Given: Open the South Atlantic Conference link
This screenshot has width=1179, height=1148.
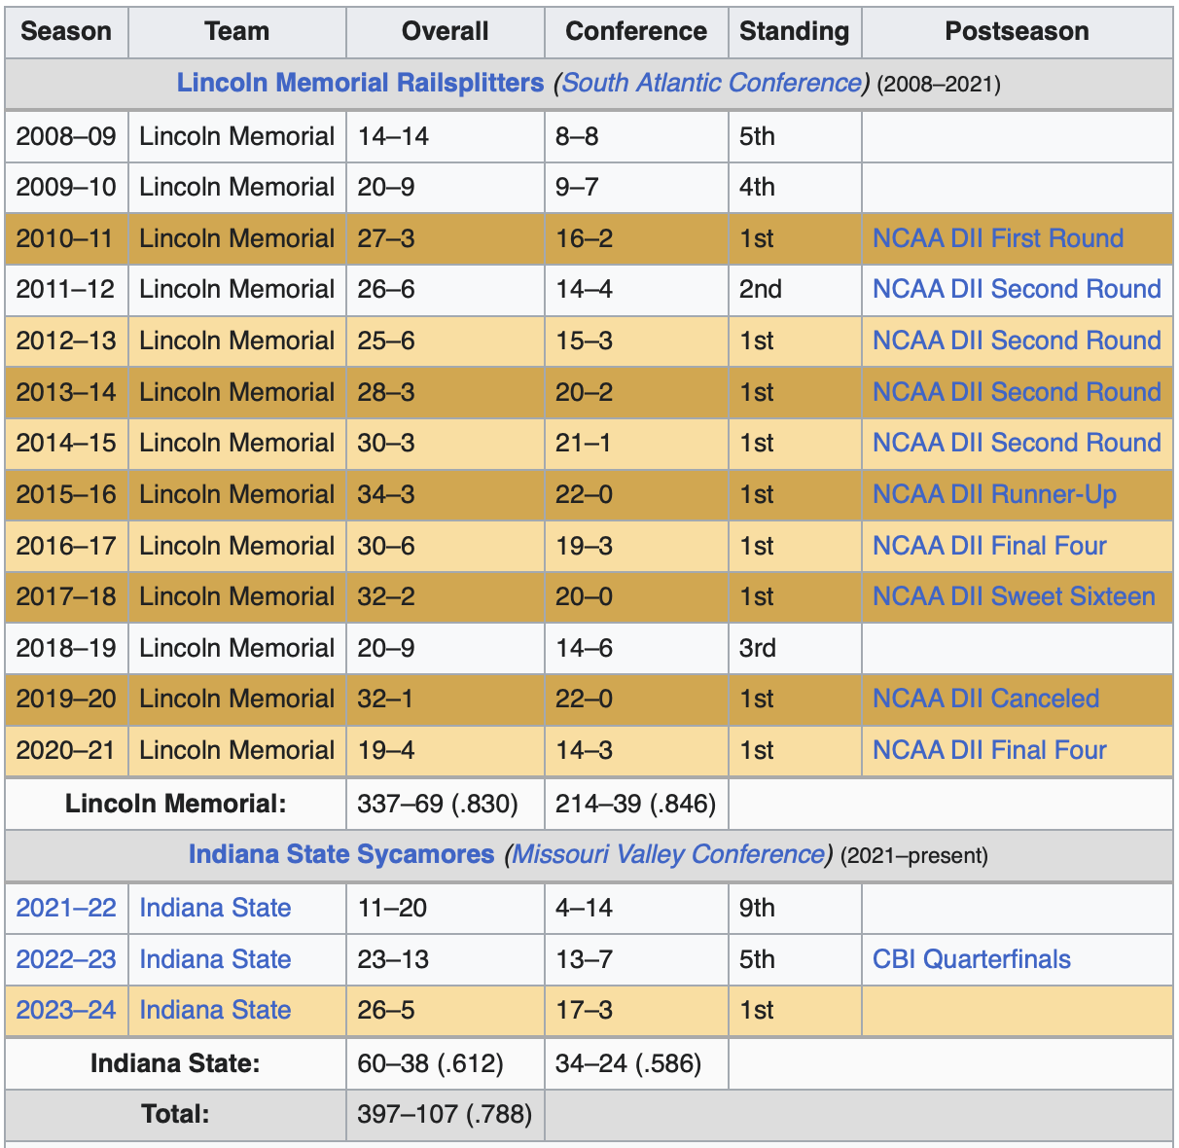Looking at the screenshot, I should pyautogui.click(x=712, y=83).
